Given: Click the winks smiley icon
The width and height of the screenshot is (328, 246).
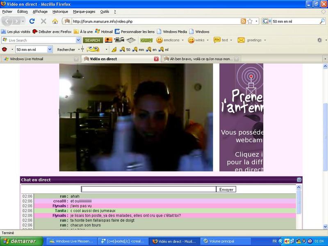Looking at the screenshot, I should (191, 40).
